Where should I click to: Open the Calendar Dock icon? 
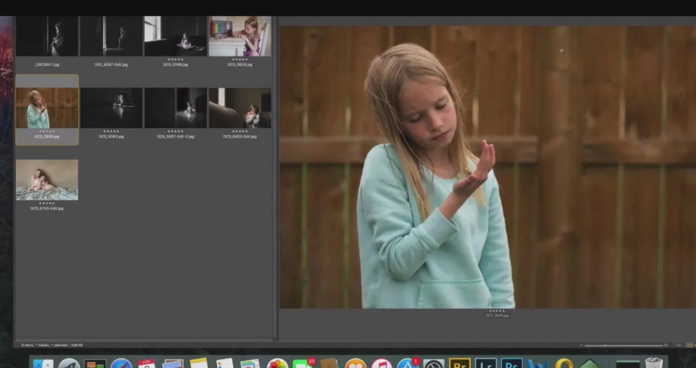click(x=147, y=363)
